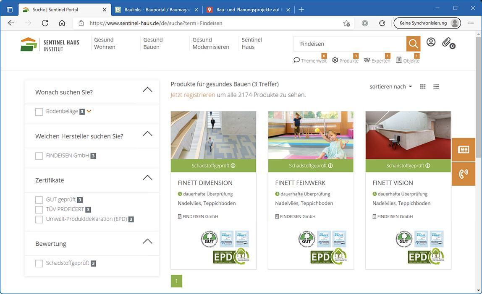Image resolution: width=482 pixels, height=294 pixels.
Task: Tick the Bodenbeläge checkbox
Action: (39, 112)
